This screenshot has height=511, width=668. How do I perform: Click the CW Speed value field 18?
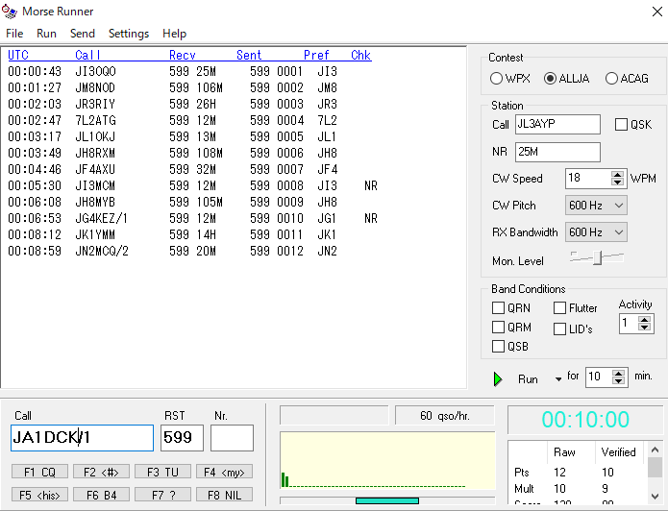[x=588, y=178]
